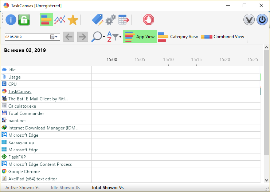The width and height of the screenshot is (270, 192).
Task: Open the line chart statistics icon
Action: (x=60, y=20)
